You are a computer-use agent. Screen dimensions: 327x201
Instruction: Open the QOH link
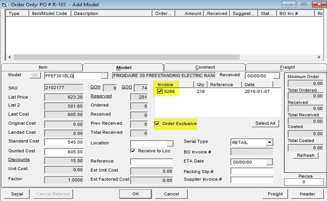[95, 87]
